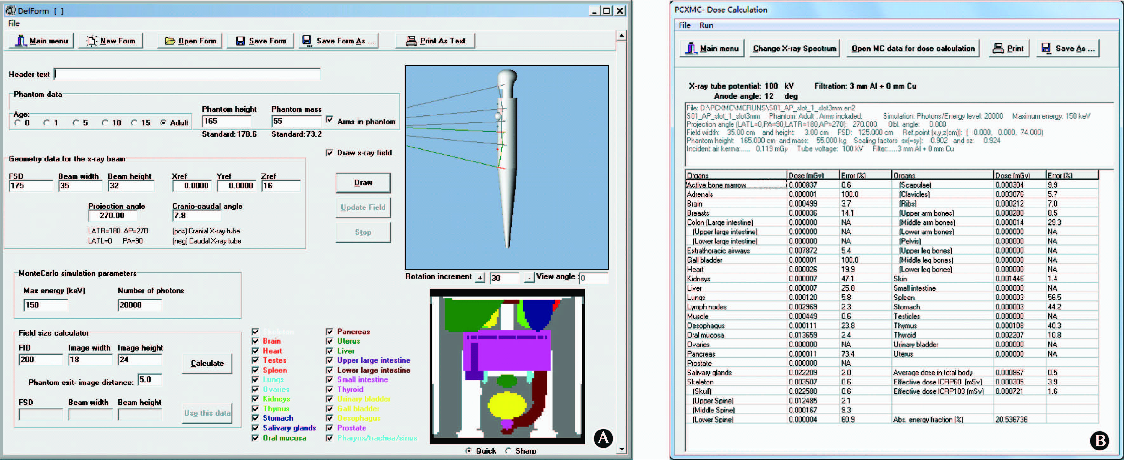Click Number of photons field
1124x460 pixels.
tap(140, 305)
